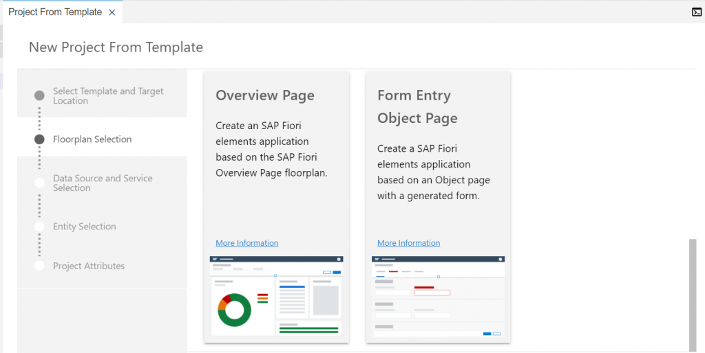Open More Information link for Form Entry Object Page
Viewport: 705px width, 353px height.
point(409,242)
